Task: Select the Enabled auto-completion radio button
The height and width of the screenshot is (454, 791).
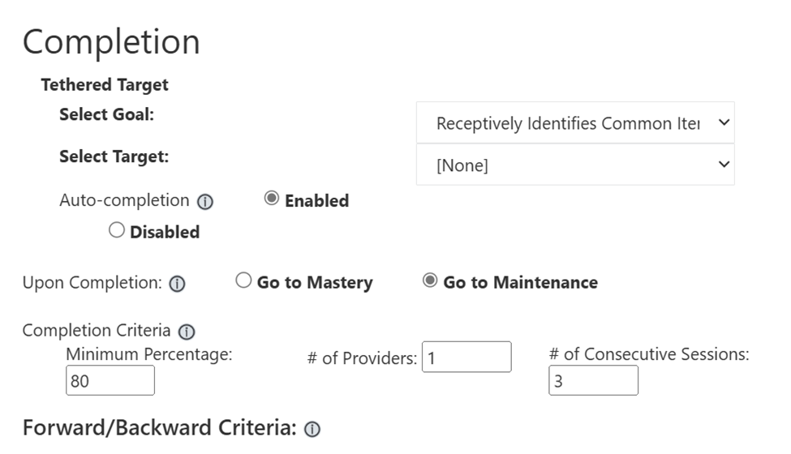Action: [272, 199]
